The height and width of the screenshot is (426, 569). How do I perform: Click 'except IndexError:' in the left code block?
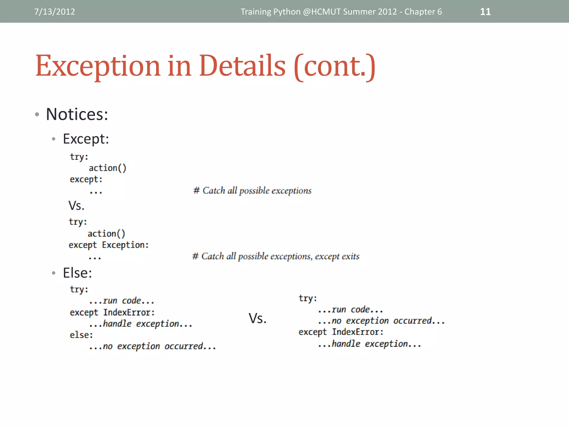tap(112, 313)
